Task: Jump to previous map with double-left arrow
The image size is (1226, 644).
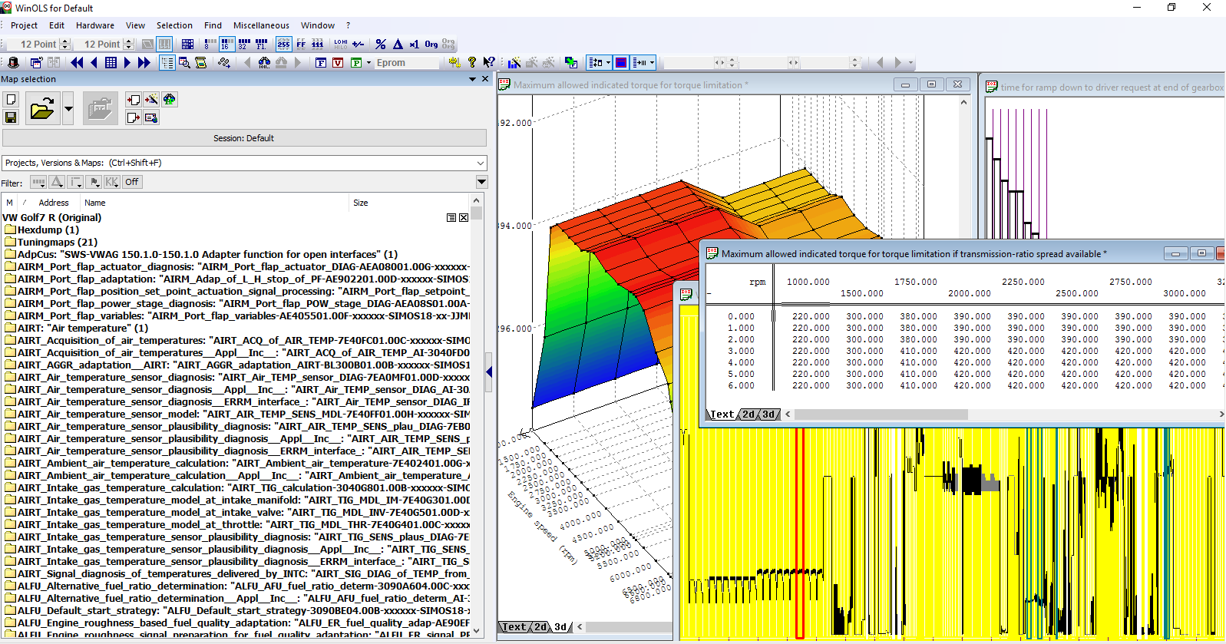Action: (77, 63)
